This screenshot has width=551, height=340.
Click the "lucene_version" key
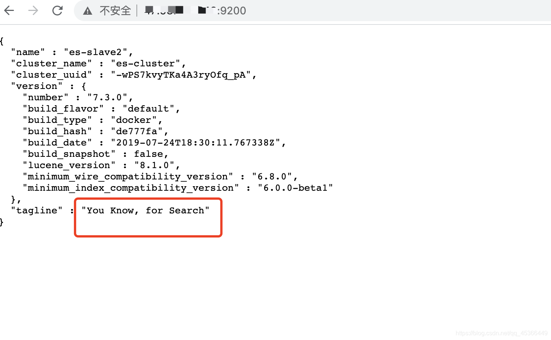69,165
